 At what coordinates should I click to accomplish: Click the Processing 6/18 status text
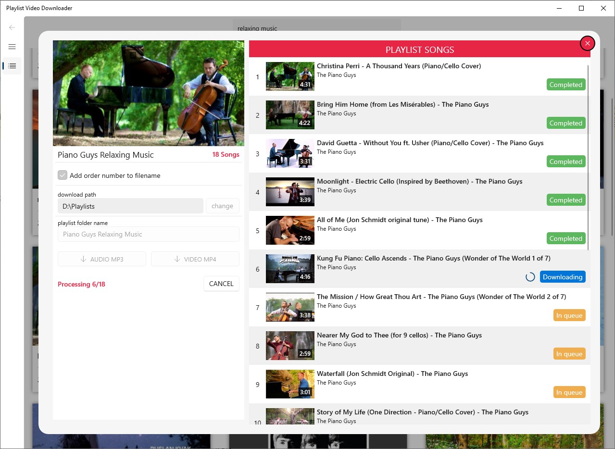81,284
